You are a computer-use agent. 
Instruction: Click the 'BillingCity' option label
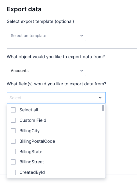[x=30, y=131]
